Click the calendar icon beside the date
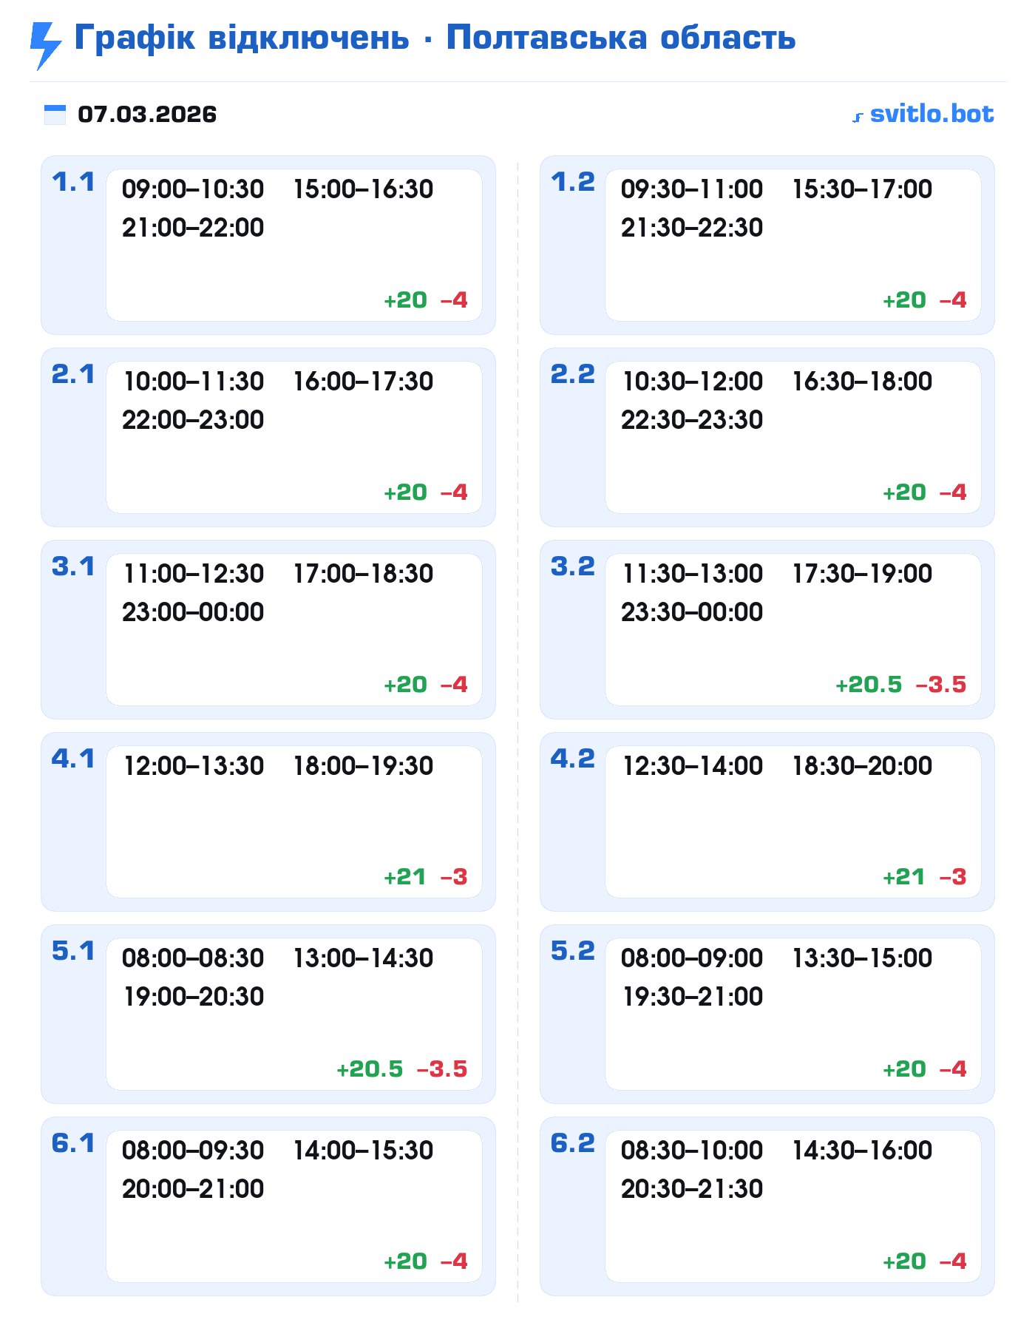 [x=55, y=115]
